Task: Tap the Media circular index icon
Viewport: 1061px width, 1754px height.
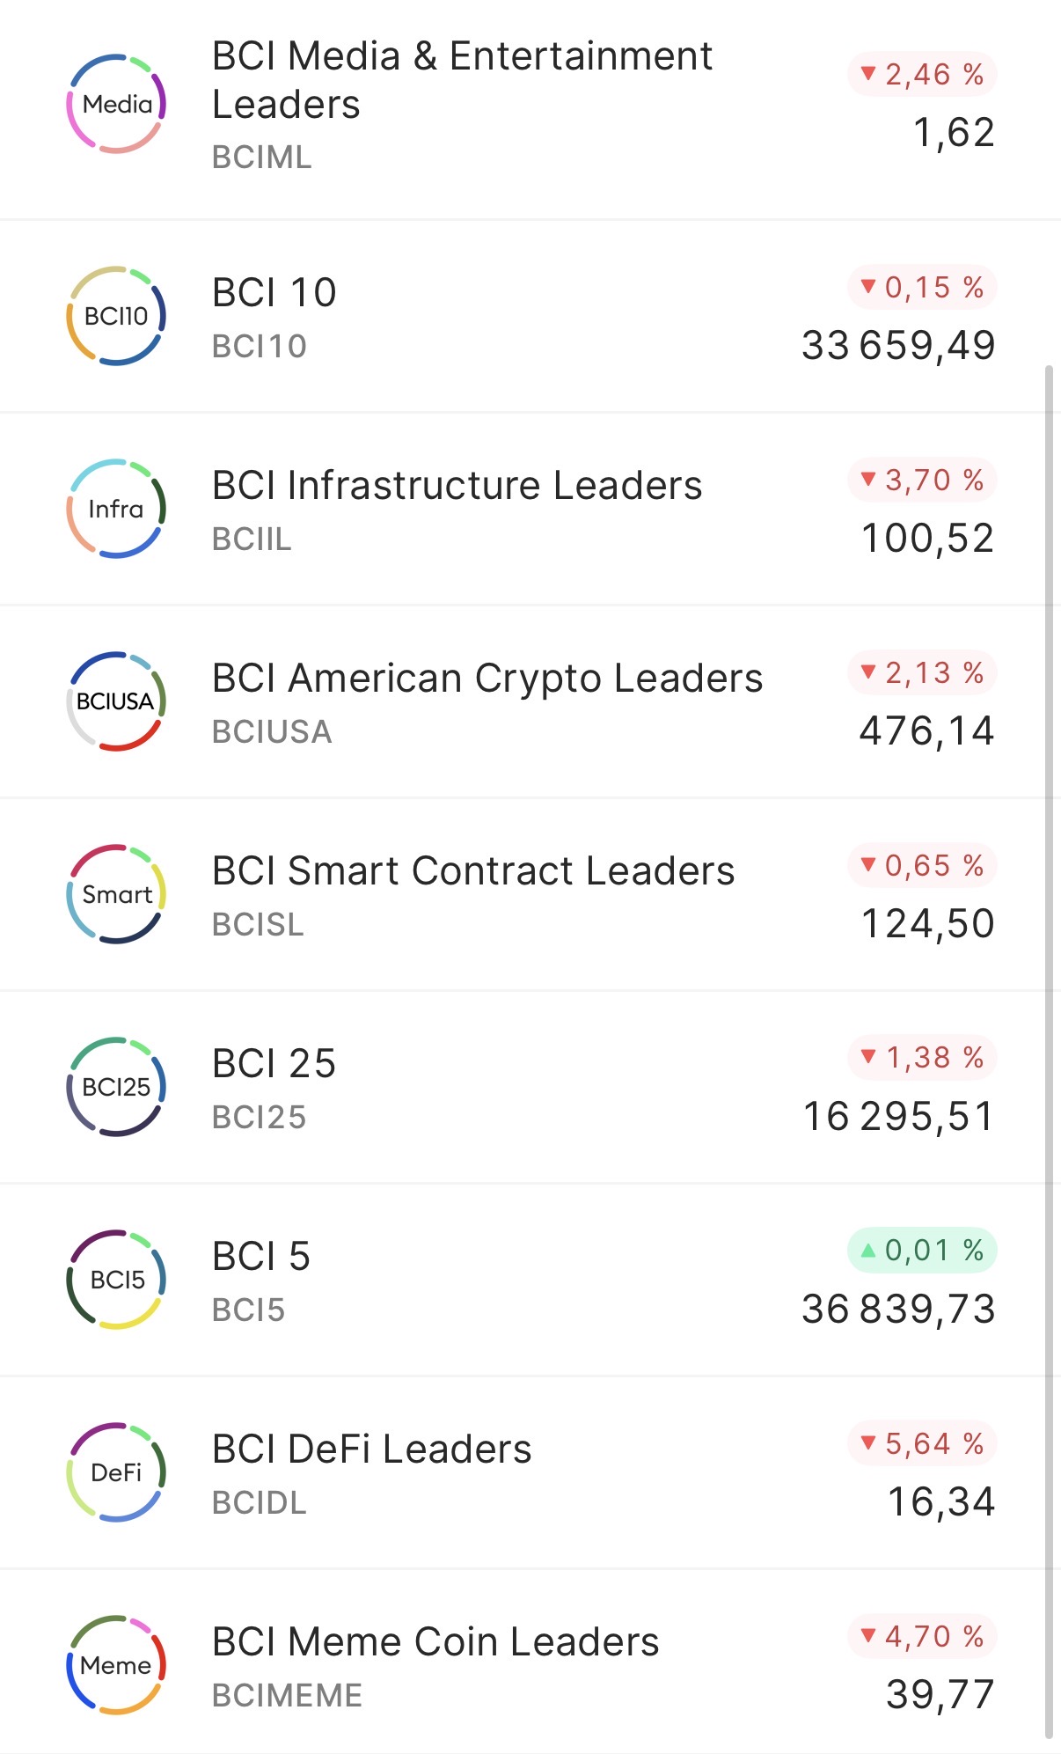Action: click(x=116, y=104)
